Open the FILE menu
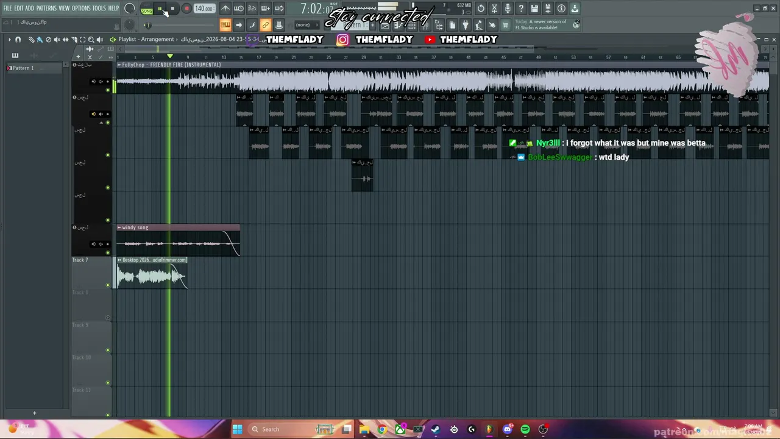 point(8,9)
